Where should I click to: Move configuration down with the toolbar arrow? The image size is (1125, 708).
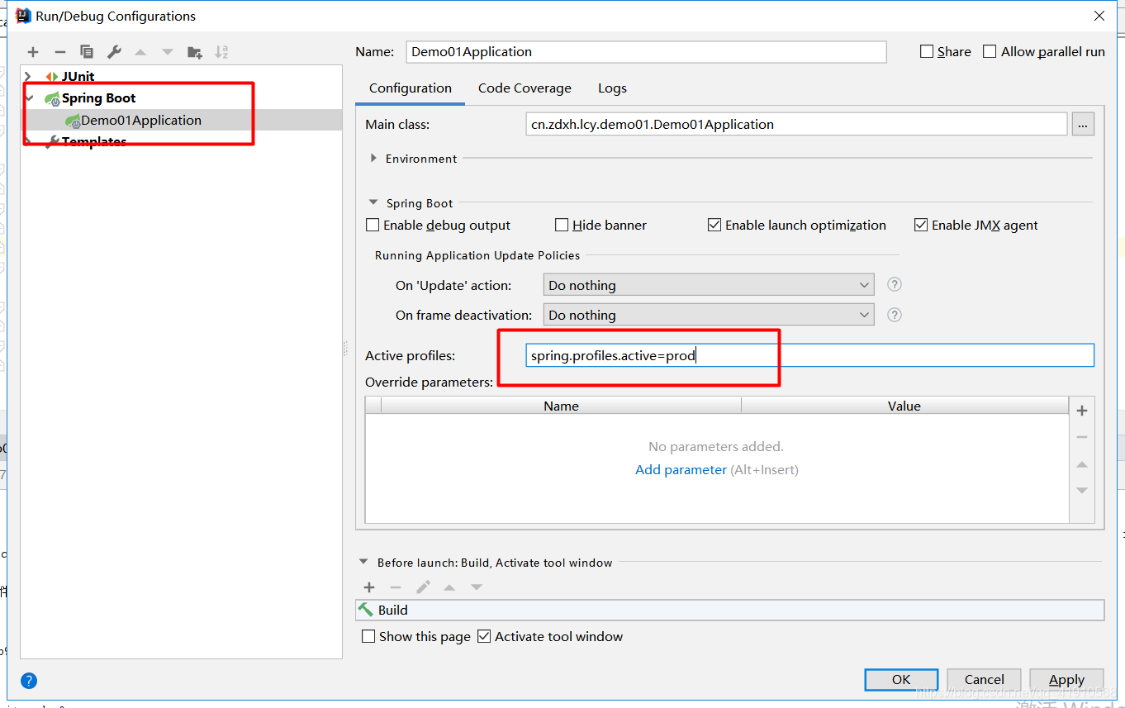click(x=168, y=52)
